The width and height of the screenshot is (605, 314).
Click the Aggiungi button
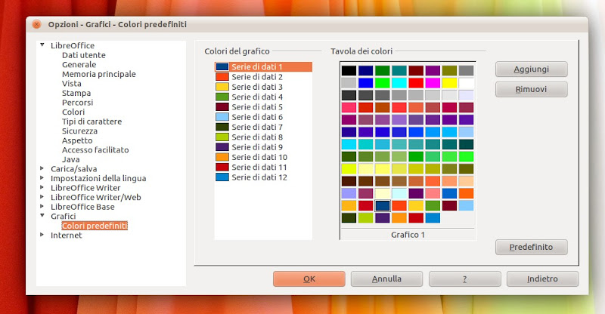pyautogui.click(x=532, y=69)
